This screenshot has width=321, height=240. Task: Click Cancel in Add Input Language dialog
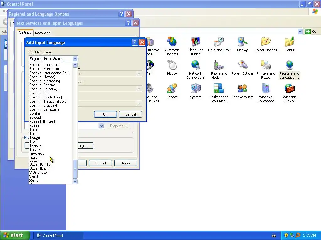130,114
